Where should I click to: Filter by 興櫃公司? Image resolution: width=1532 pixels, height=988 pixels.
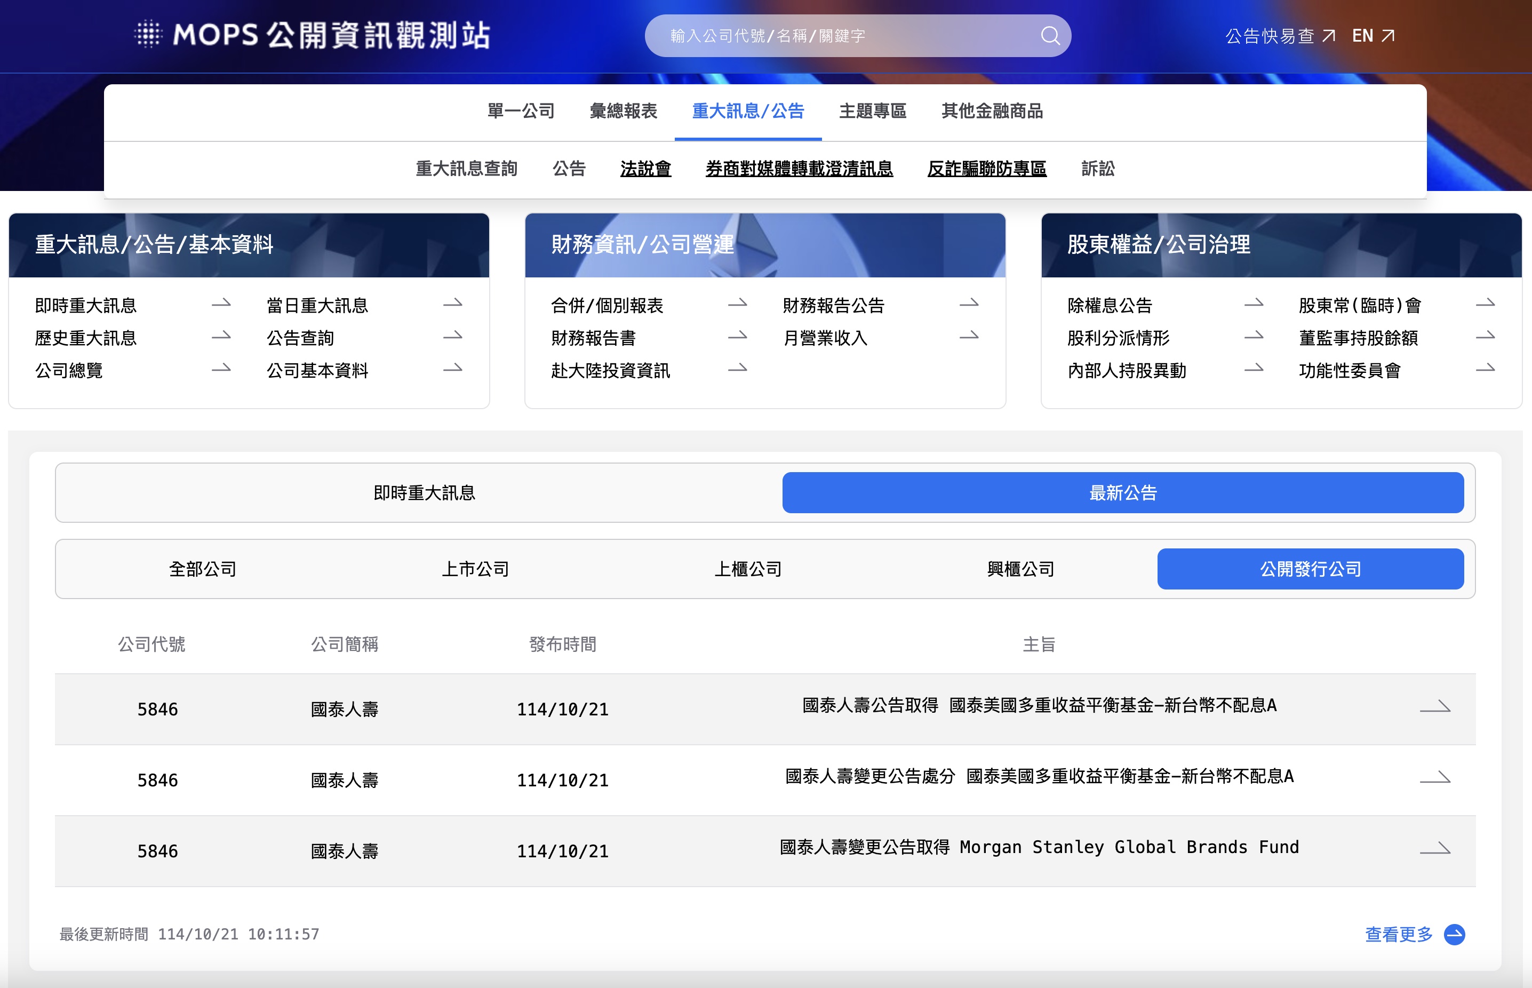point(1020,569)
